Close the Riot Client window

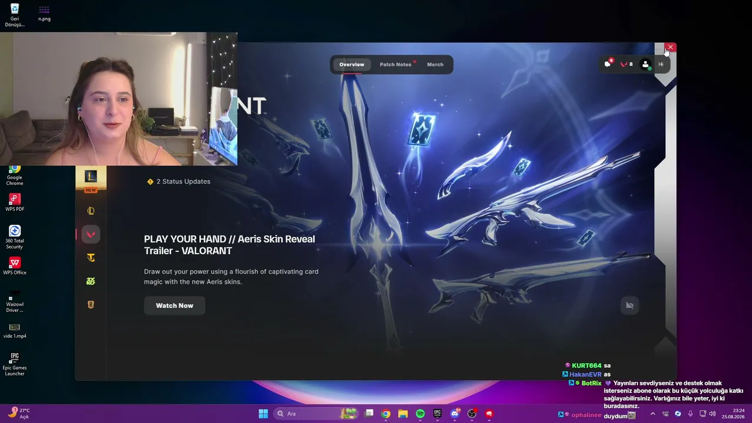pos(670,47)
